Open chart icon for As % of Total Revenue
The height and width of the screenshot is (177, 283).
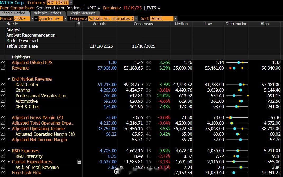(x=3, y=167)
